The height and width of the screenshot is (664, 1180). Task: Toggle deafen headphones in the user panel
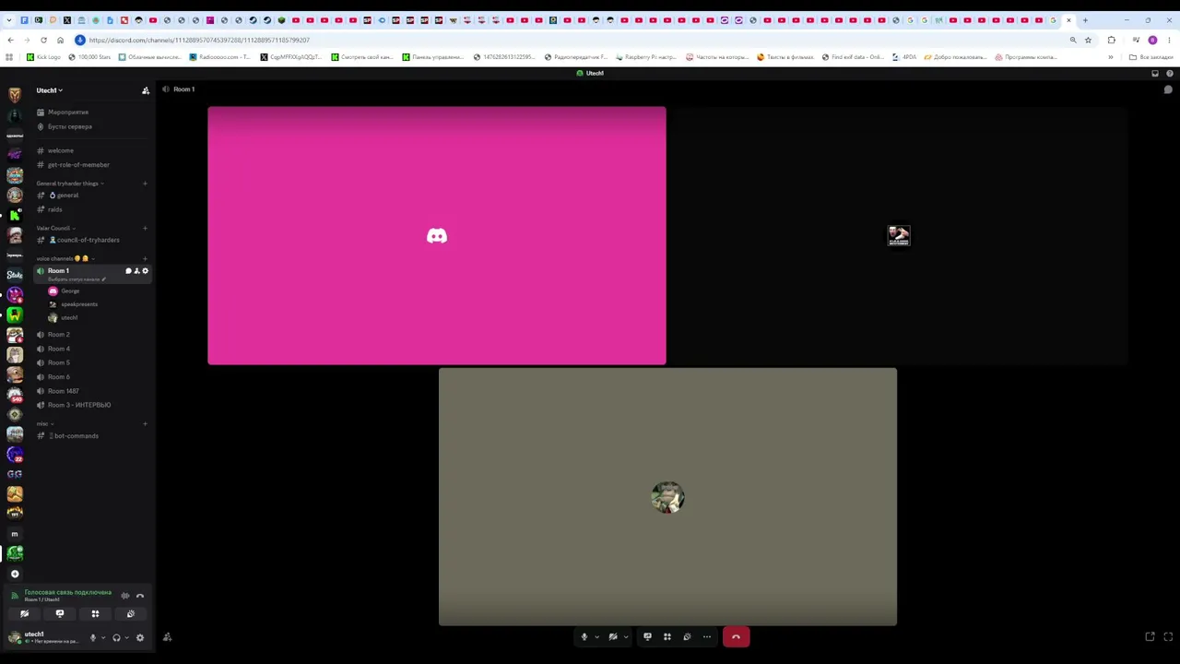(116, 637)
